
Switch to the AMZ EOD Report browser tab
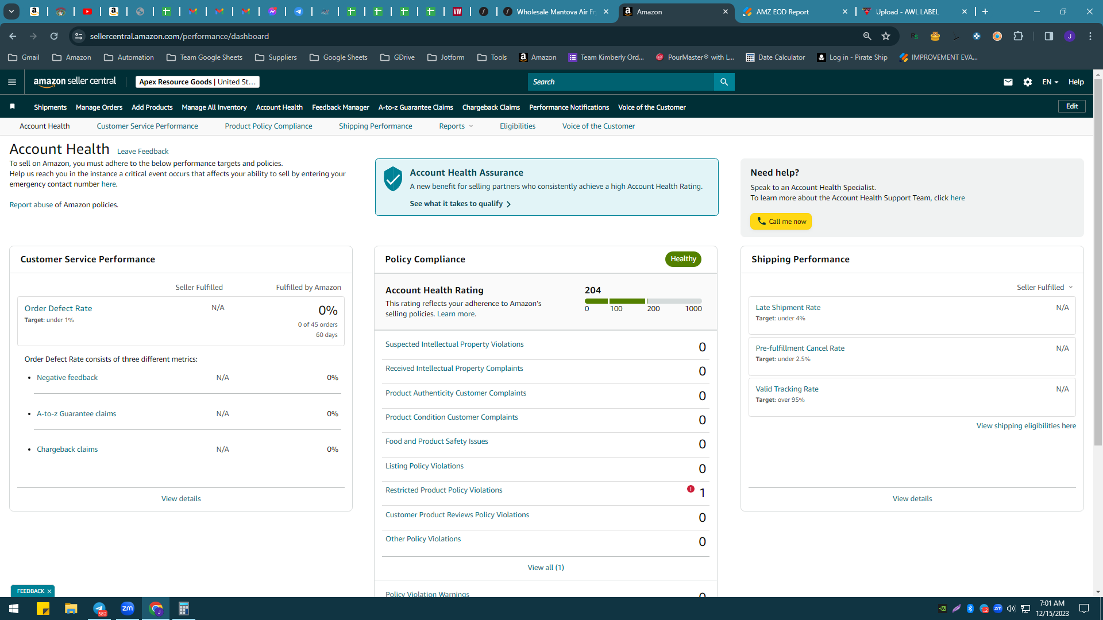pyautogui.click(x=795, y=11)
